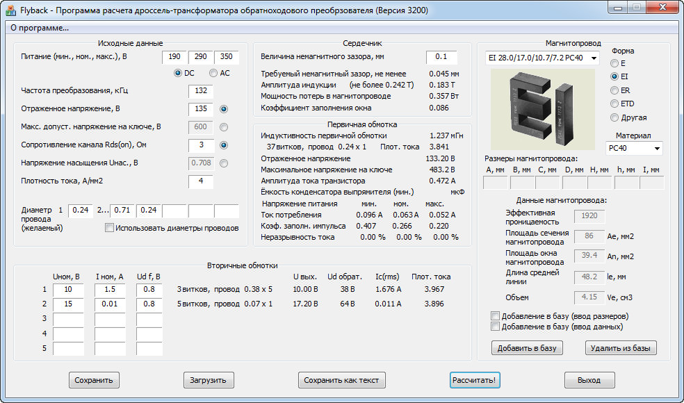Select core shape ETD radio button
Screen dimensions: 684x403
tap(614, 104)
